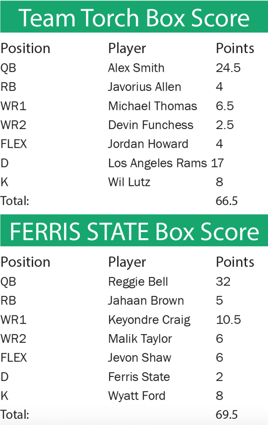The width and height of the screenshot is (268, 425).
Task: Click Michael Thomas in the player column
Action: 152,106
